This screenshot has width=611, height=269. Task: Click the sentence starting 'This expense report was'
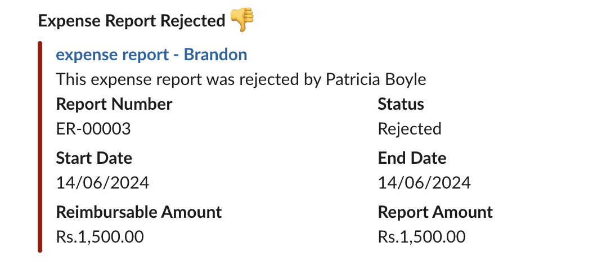pyautogui.click(x=241, y=79)
